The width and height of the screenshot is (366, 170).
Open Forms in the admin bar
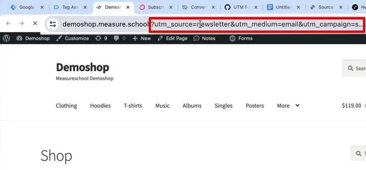pos(241,38)
